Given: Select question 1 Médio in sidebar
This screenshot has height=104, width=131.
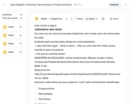Looking at the screenshot, I should (x=12, y=27).
